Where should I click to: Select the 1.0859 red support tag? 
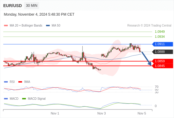coord(162,61)
